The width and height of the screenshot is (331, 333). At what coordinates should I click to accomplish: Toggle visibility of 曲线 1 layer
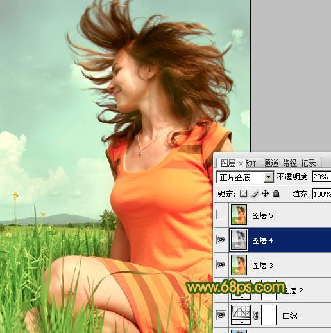point(221,314)
